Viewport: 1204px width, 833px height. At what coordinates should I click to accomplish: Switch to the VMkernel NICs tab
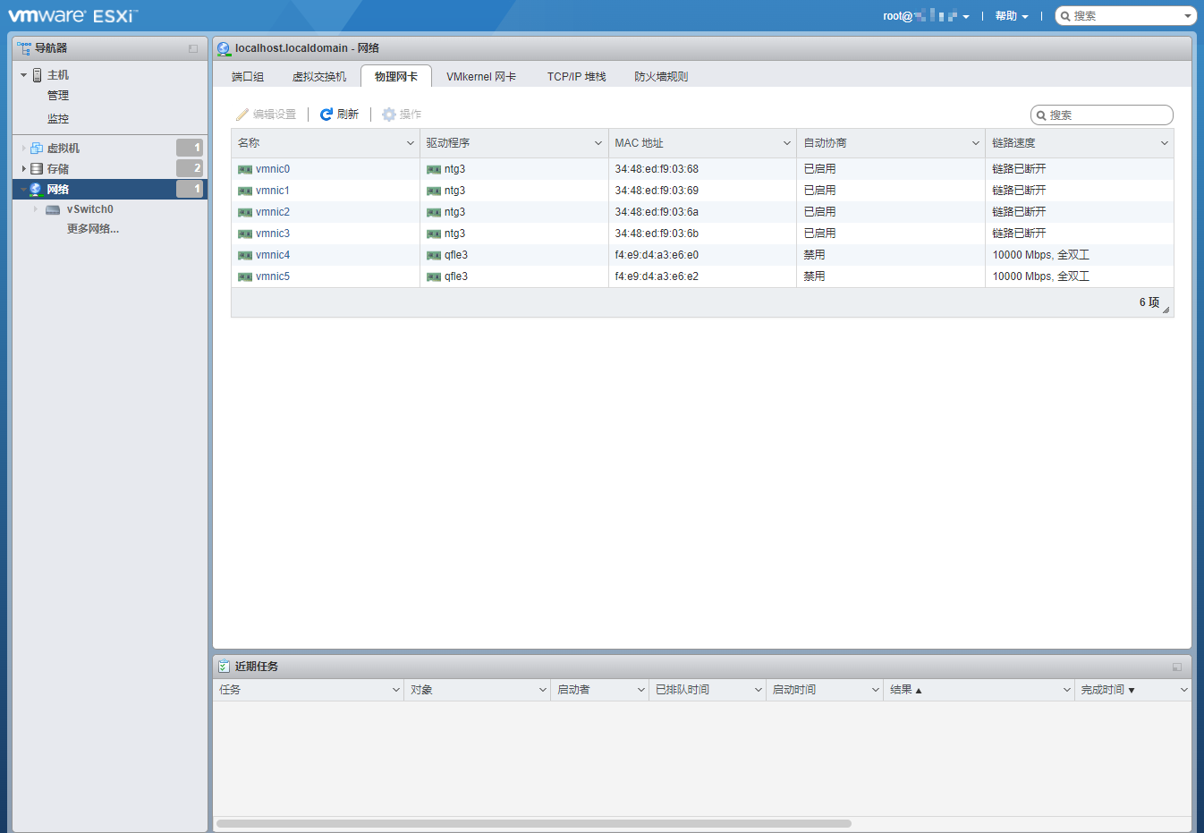pos(481,77)
